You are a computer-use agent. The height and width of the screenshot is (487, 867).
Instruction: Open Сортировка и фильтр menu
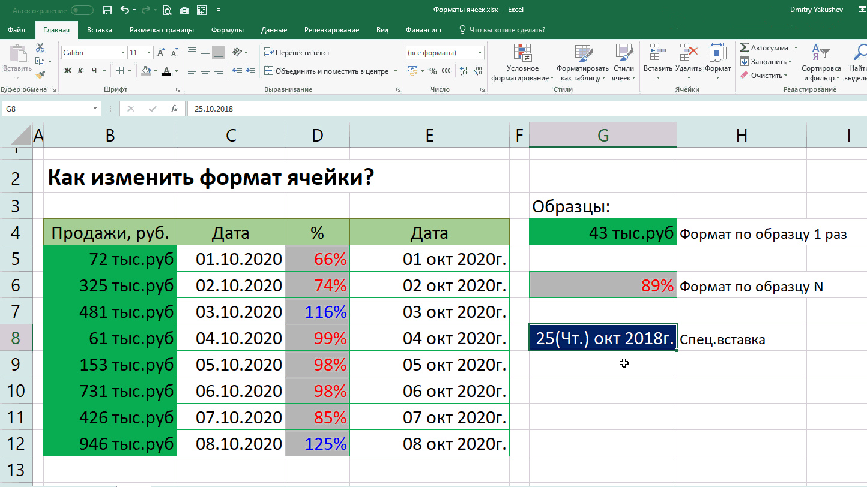(821, 62)
